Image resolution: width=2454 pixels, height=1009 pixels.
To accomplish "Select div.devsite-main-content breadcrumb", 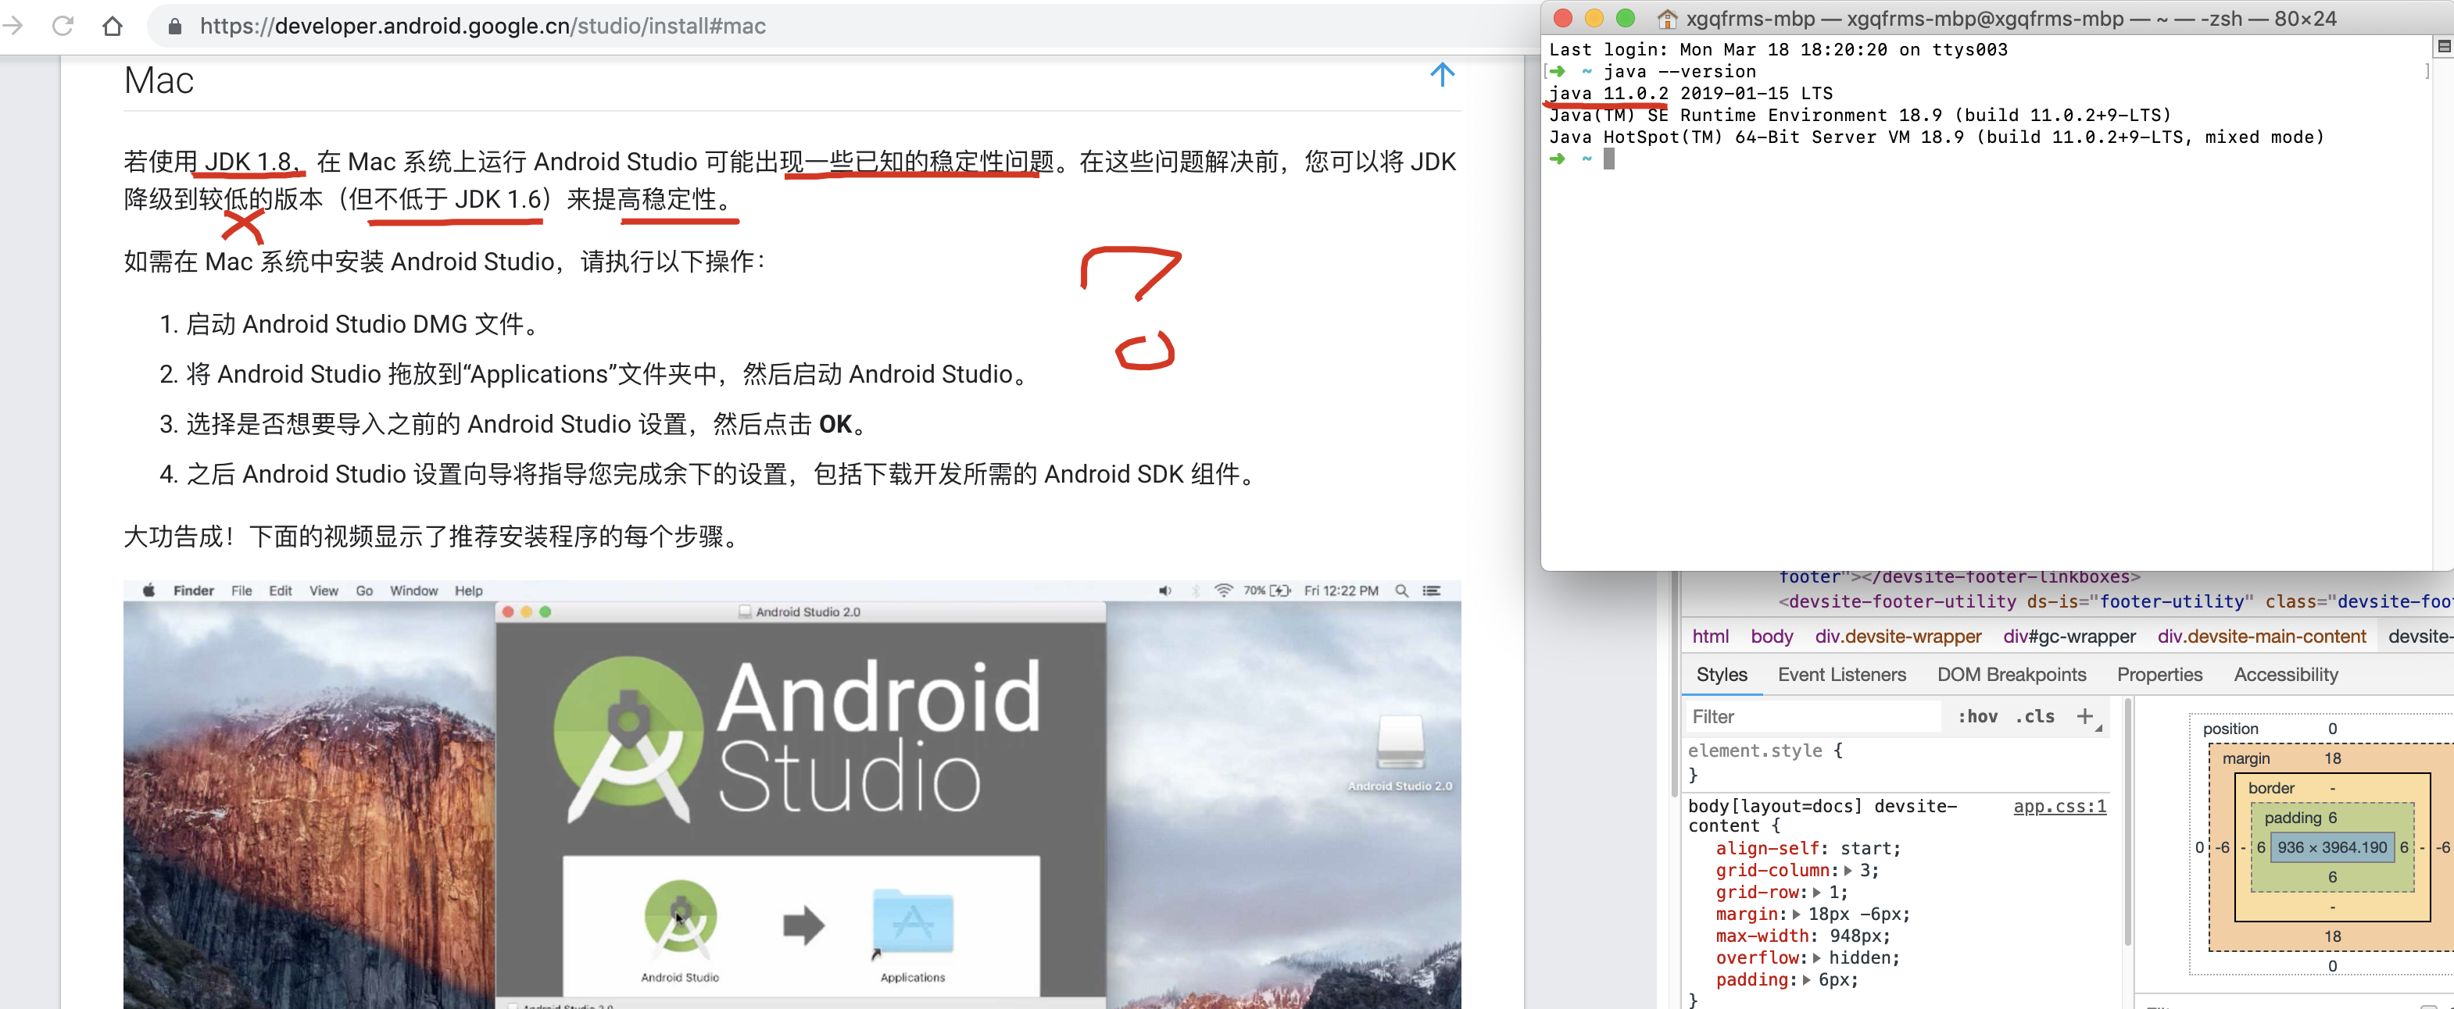I will pyautogui.click(x=2262, y=636).
